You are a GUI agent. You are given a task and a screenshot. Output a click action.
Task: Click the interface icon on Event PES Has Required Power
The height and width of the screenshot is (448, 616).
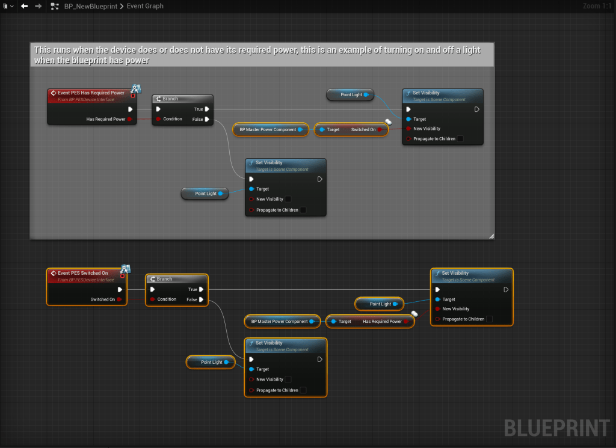(x=136, y=88)
